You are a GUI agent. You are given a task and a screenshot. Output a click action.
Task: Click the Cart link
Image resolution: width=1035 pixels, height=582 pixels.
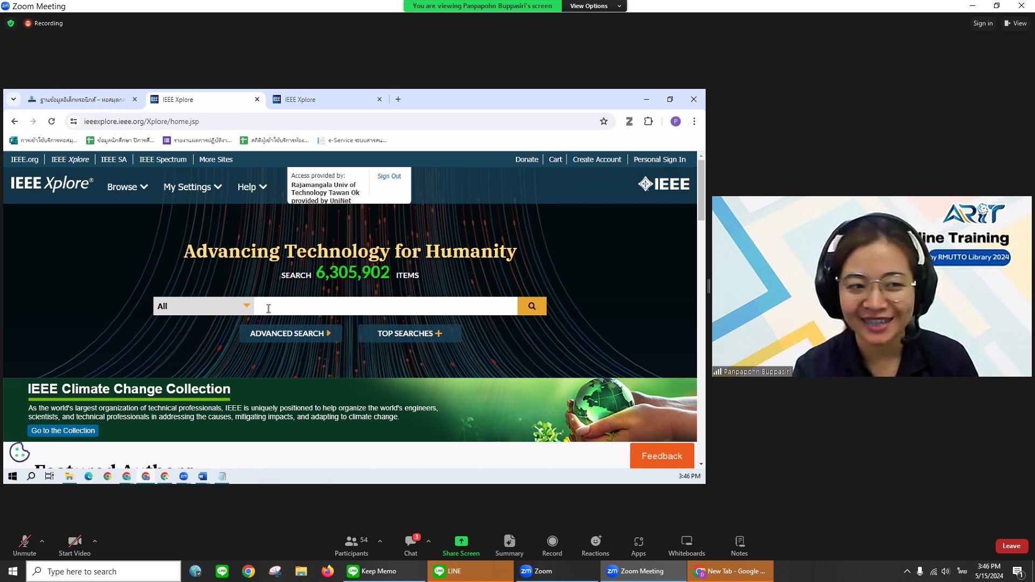(x=555, y=160)
